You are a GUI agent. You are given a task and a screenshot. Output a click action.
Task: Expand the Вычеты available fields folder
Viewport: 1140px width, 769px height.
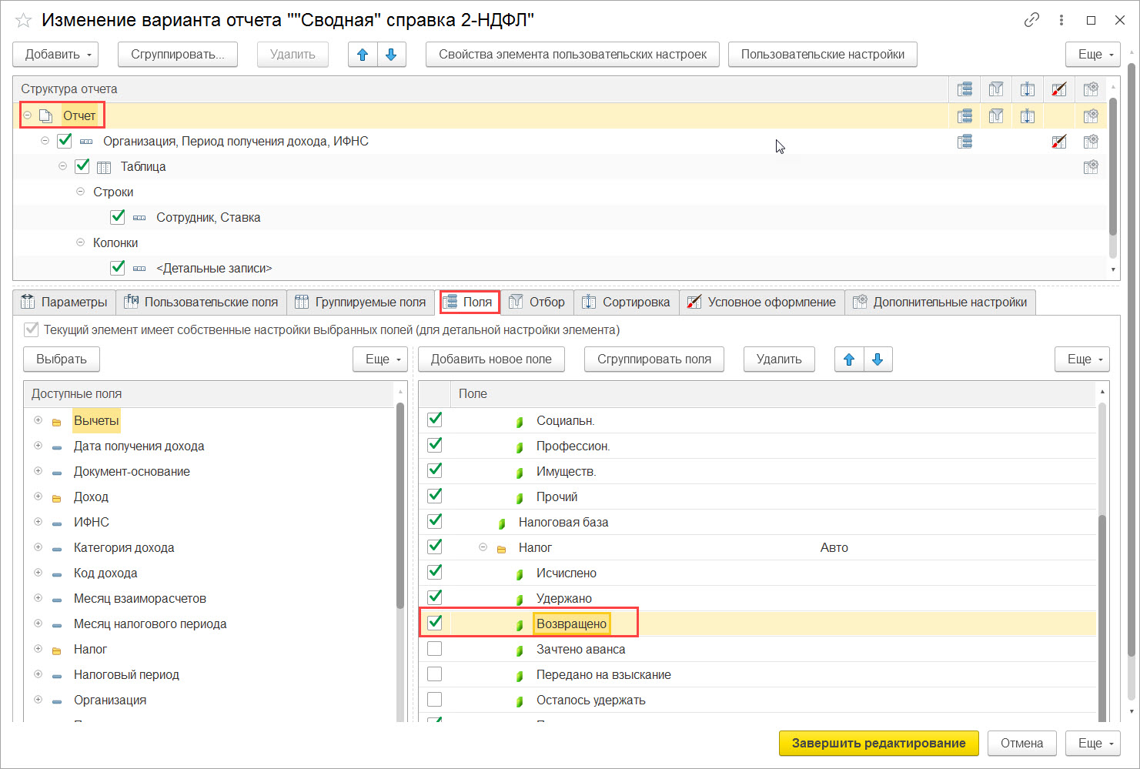tap(38, 420)
